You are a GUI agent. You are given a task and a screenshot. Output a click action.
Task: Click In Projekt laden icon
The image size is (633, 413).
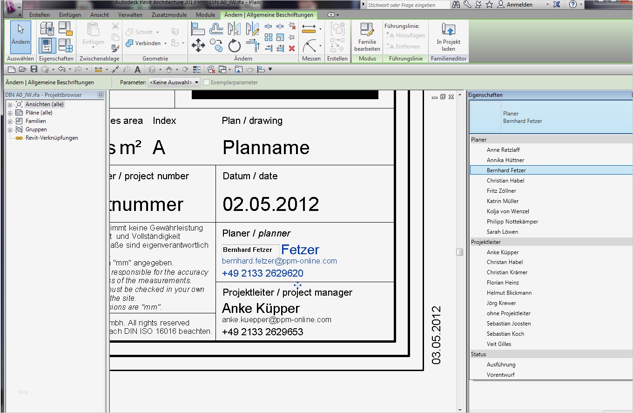click(x=448, y=37)
